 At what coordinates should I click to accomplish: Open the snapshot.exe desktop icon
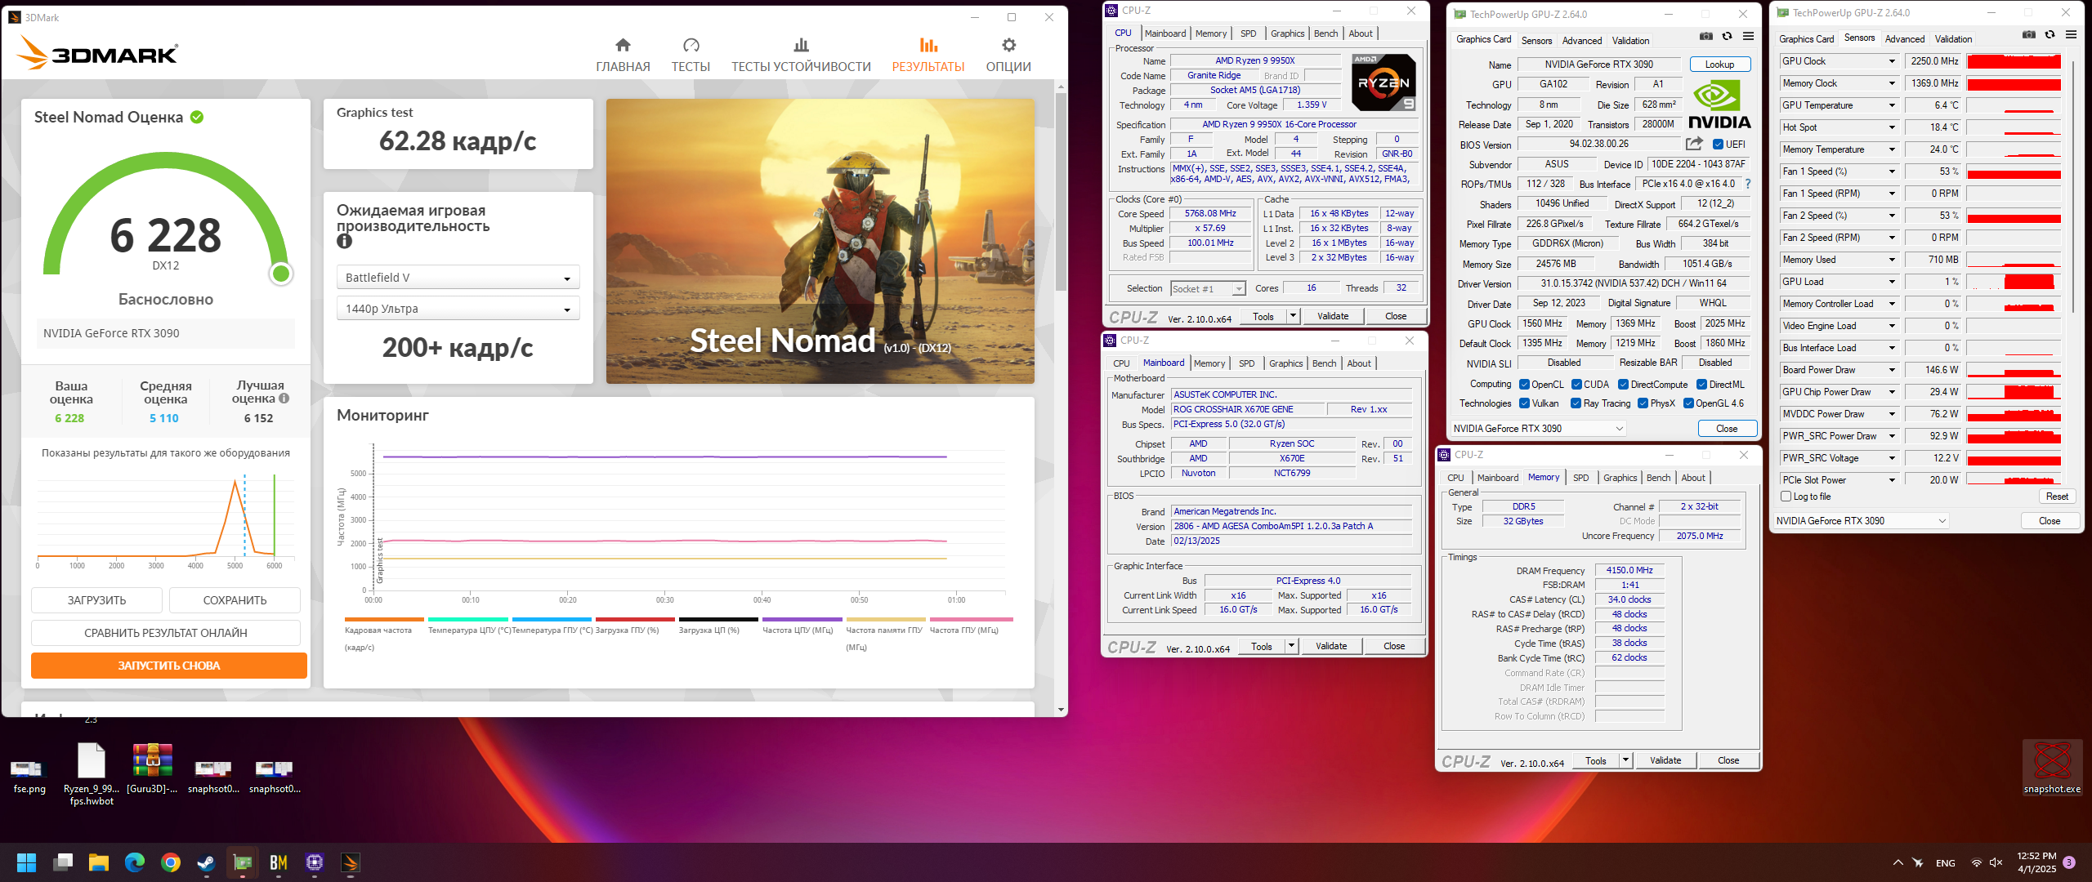pos(2052,766)
